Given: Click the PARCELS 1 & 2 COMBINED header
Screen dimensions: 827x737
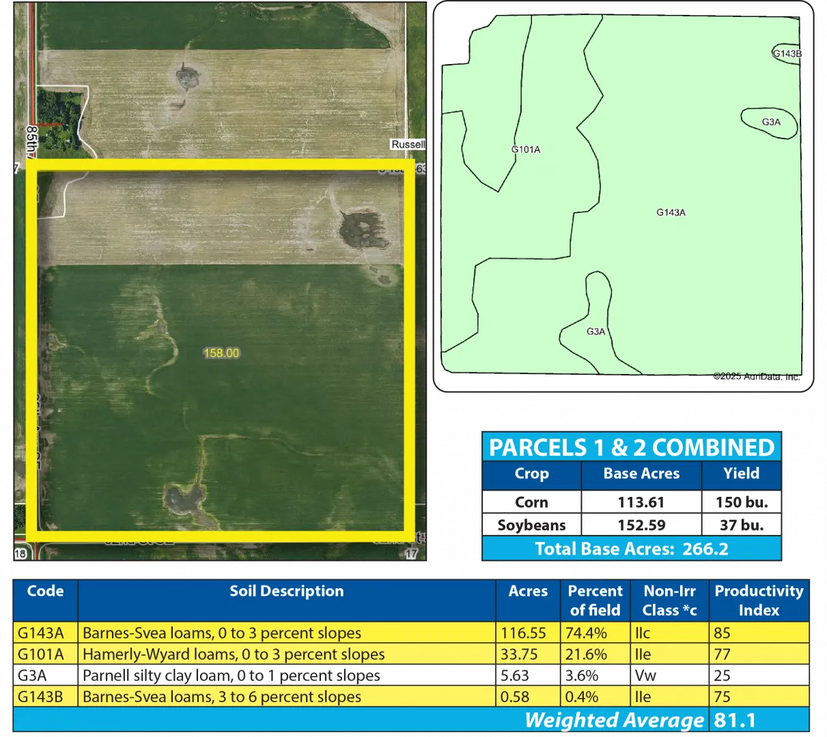Looking at the screenshot, I should click(x=632, y=448).
